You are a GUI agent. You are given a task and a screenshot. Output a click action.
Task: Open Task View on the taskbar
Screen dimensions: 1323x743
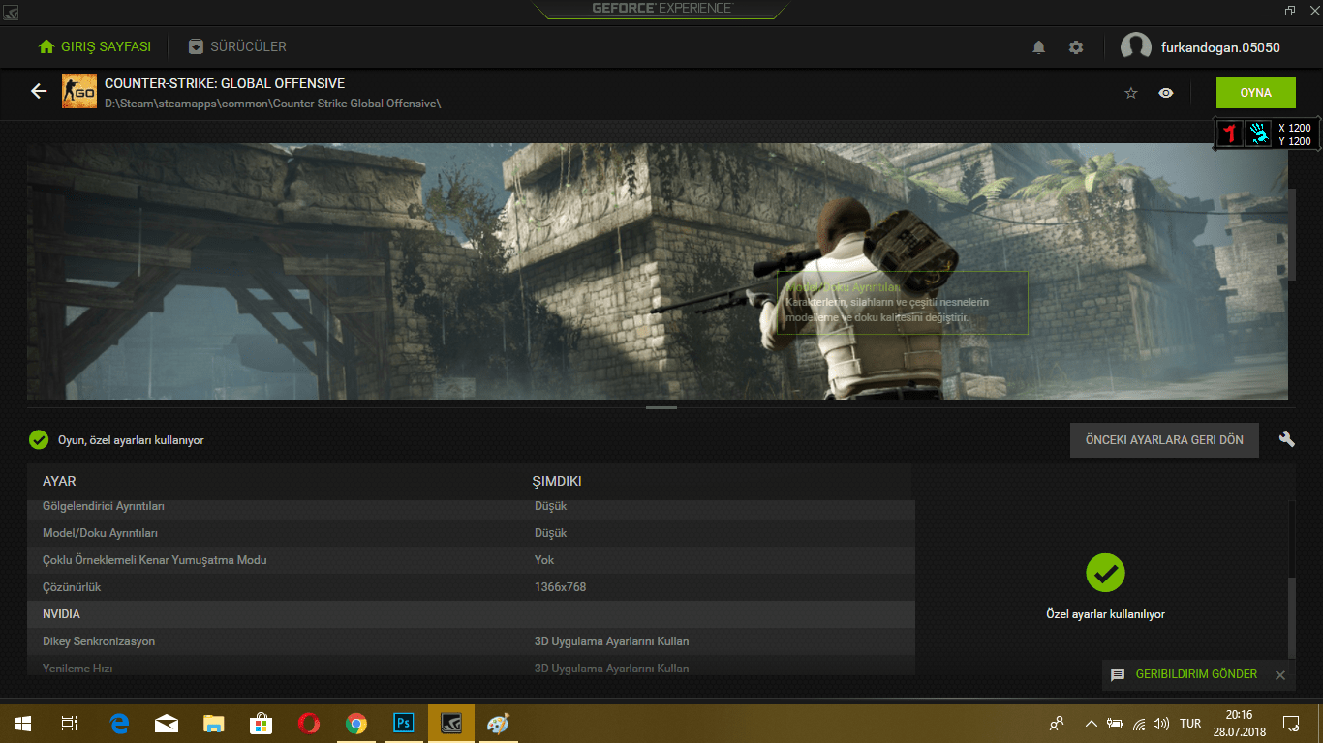tap(70, 724)
